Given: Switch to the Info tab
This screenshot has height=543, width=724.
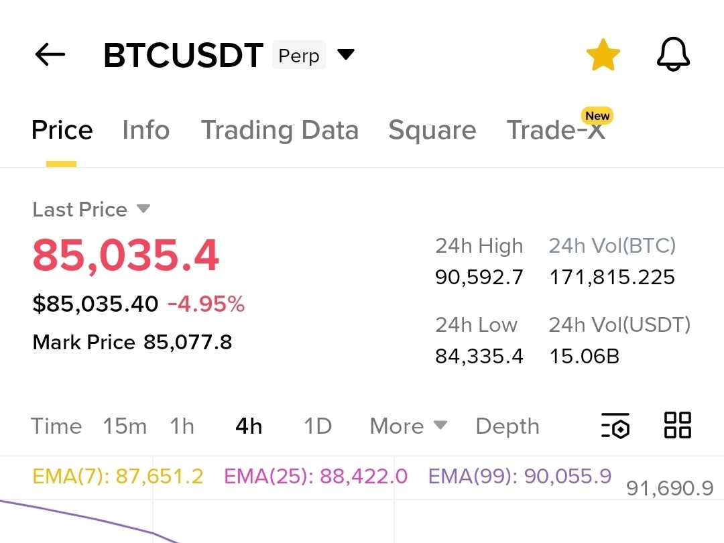Looking at the screenshot, I should click(145, 130).
